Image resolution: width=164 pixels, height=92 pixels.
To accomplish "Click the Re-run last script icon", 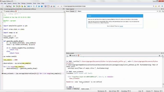I will click(25, 6).
